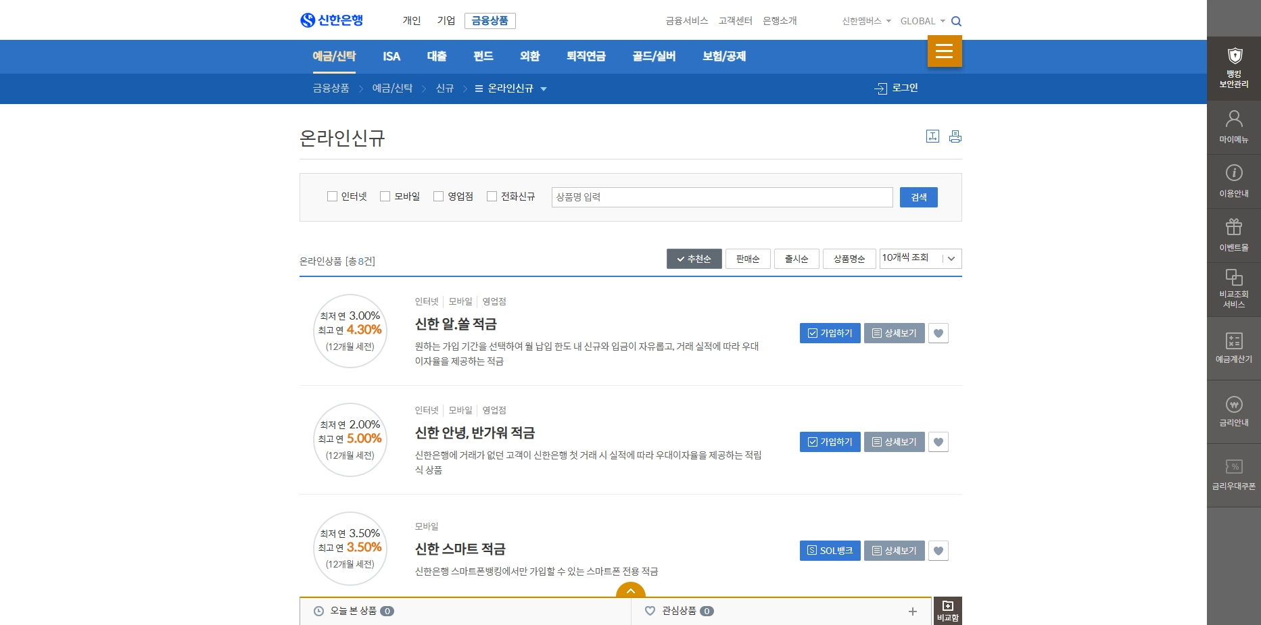1261x625 pixels.
Task: Sort products by 판매순
Action: 748,259
